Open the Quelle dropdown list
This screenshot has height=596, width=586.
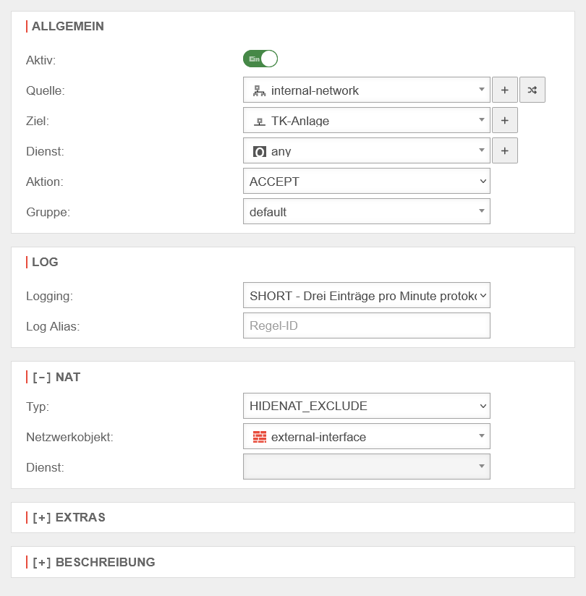[367, 90]
